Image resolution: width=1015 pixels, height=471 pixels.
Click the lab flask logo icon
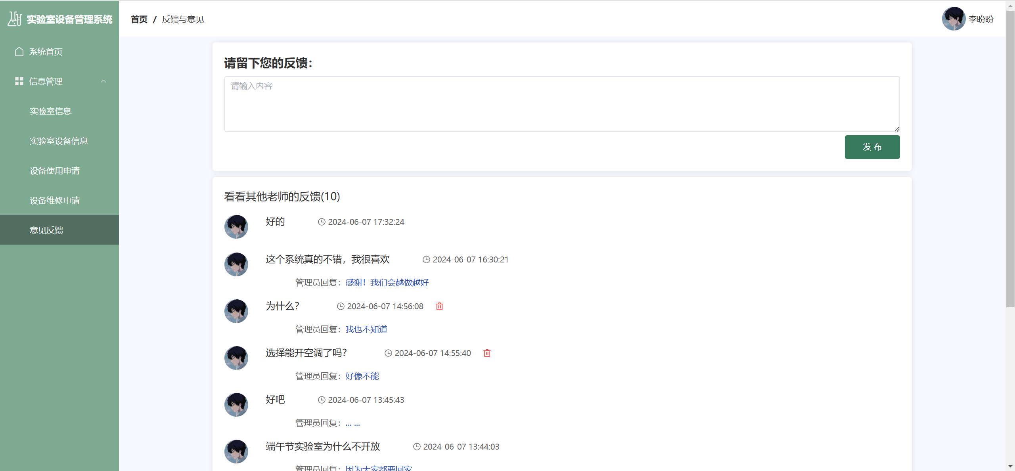point(15,19)
